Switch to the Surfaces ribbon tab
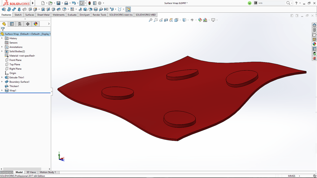The width and height of the screenshot is (317, 178). click(29, 15)
